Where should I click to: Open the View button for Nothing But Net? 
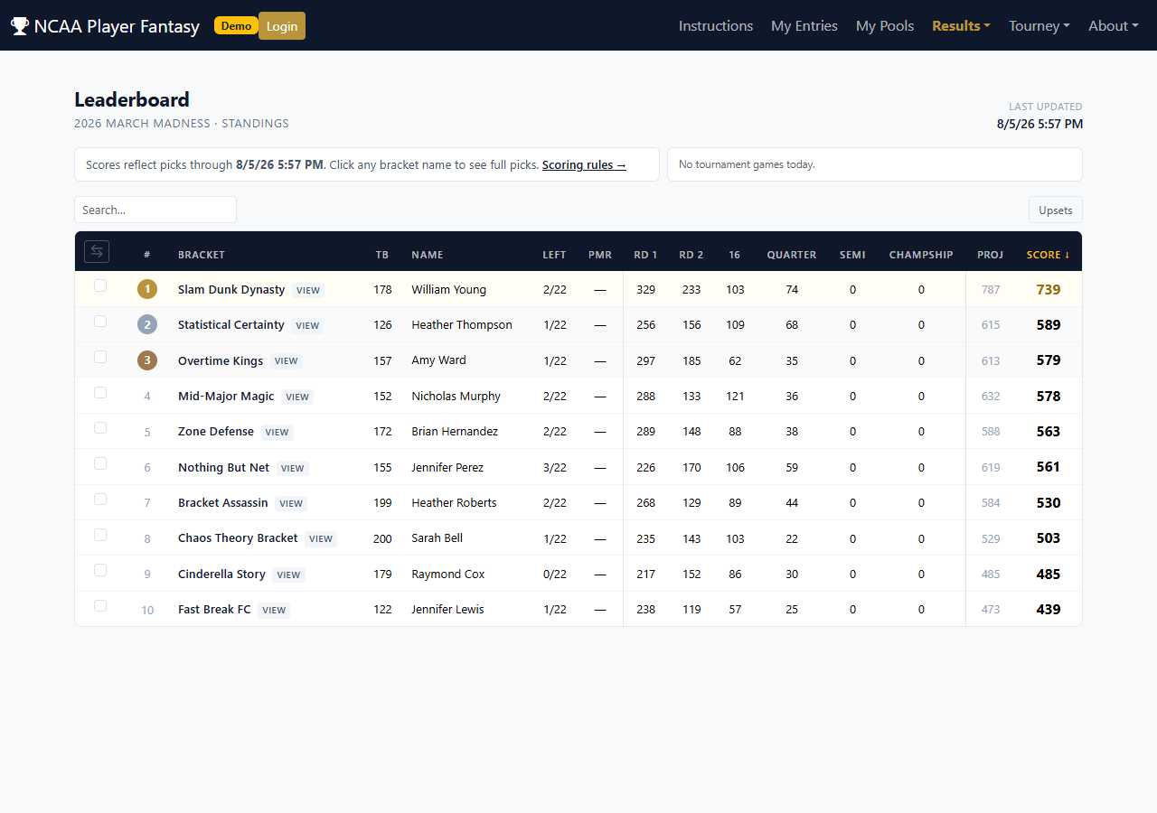pos(292,468)
